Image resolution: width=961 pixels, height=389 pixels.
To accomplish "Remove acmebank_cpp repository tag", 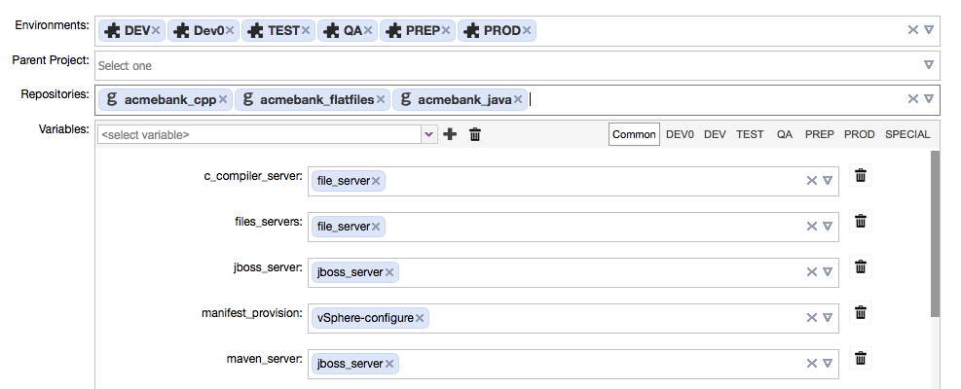I will (x=222, y=99).
